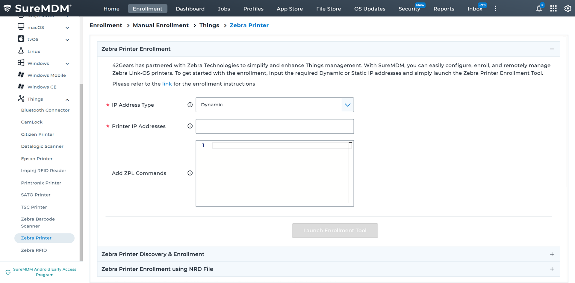
Task: Expand the Windows chevron in sidebar
Action: click(x=67, y=64)
